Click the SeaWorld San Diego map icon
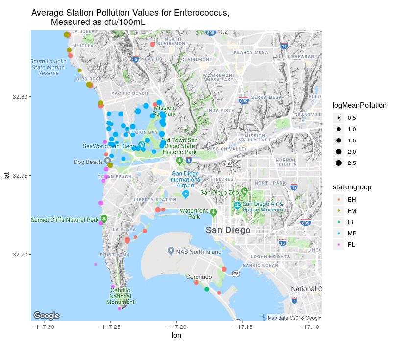394x349 pixels. [142, 144]
